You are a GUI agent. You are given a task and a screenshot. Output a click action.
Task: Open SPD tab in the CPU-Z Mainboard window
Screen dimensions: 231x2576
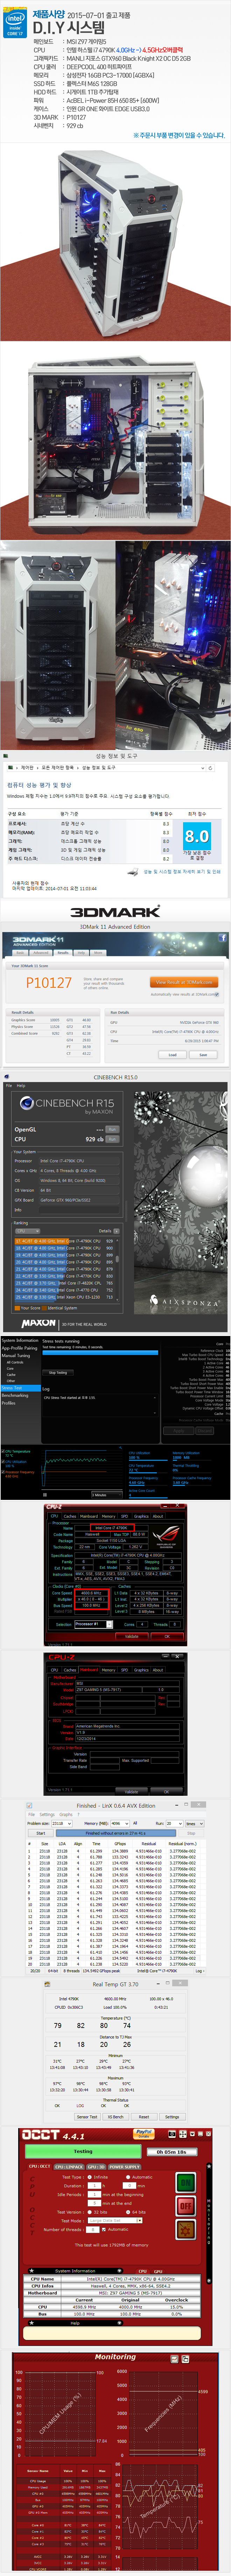[124, 1670]
